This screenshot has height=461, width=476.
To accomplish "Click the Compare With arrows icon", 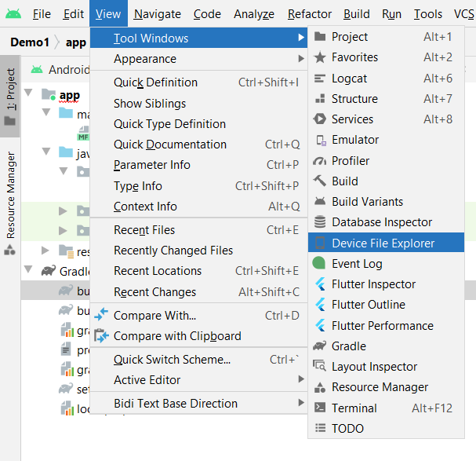I will coord(101,315).
